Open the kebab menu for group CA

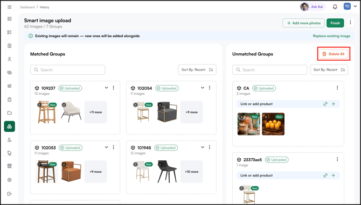337,88
